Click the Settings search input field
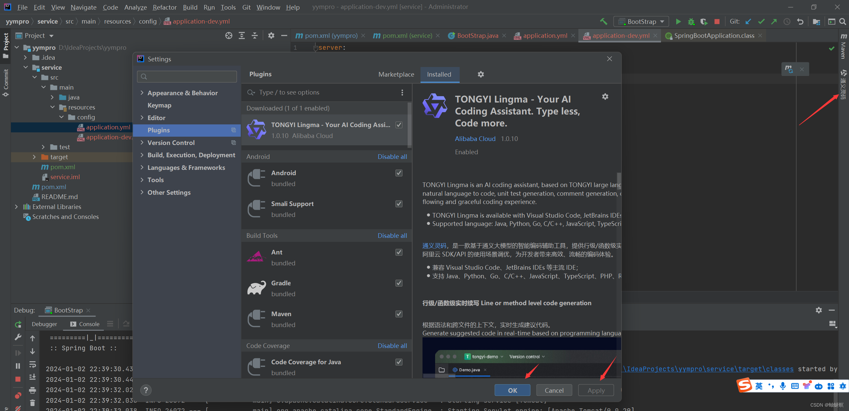Screen dimensions: 849x411 (x=187, y=77)
